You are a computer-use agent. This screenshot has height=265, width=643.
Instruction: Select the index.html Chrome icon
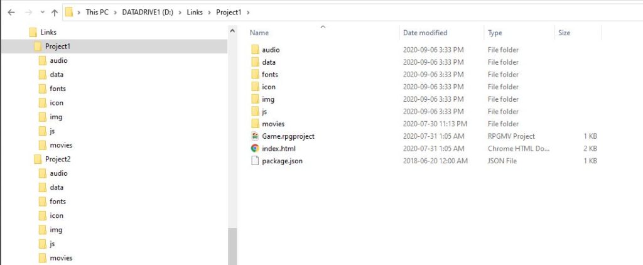(255, 148)
